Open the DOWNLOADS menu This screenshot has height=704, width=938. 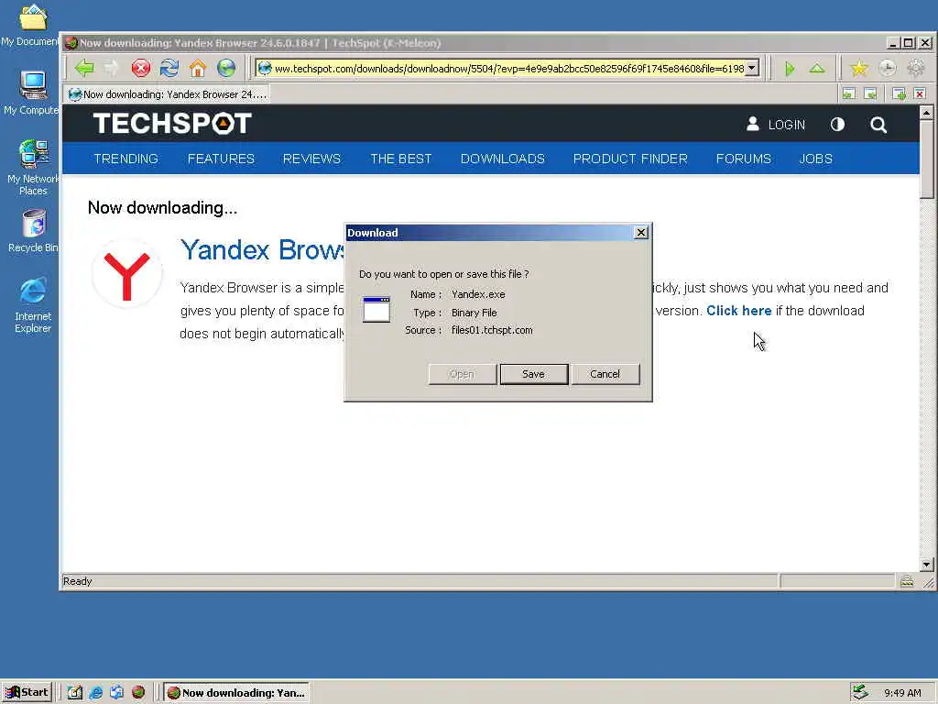pos(503,159)
